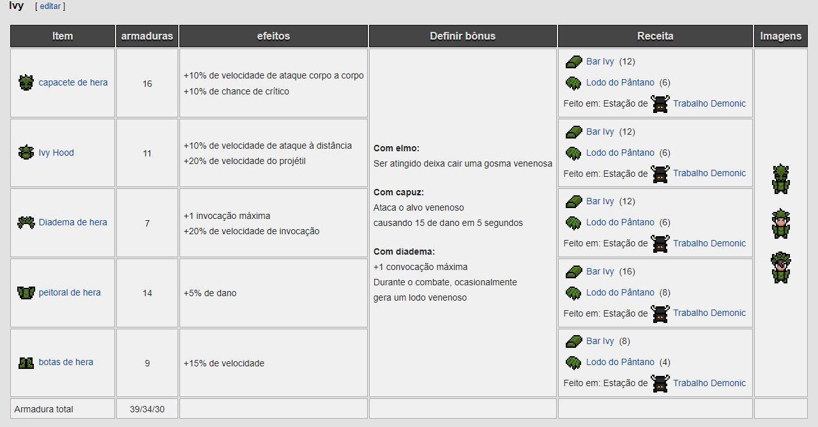Follow the Diadema de hera link
Viewport: 818px width, 427px height.
coord(73,222)
